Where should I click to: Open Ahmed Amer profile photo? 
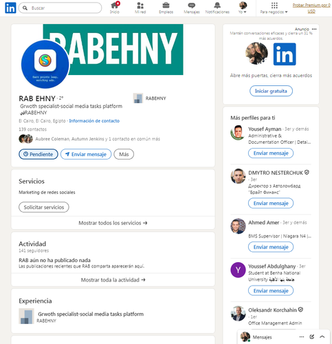[238, 226]
